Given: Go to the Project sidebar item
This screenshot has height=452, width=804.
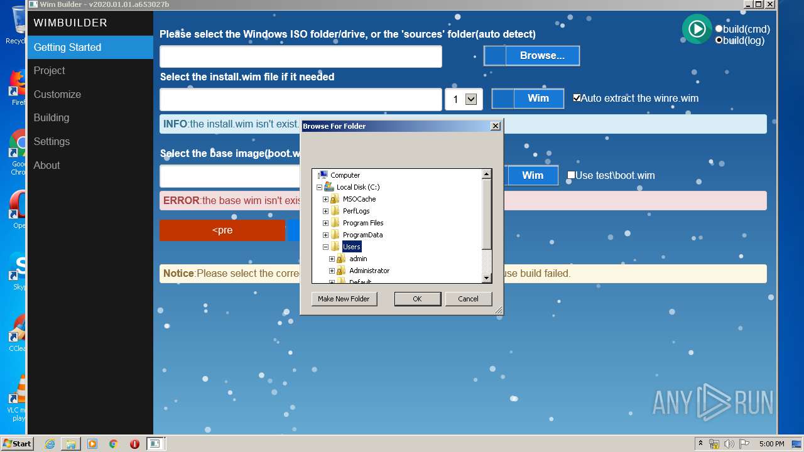Looking at the screenshot, I should pyautogui.click(x=90, y=70).
